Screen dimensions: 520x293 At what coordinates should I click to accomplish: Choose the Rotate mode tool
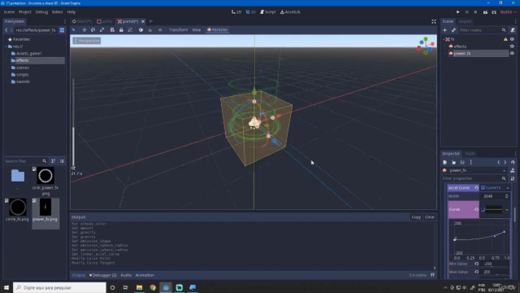(x=93, y=30)
